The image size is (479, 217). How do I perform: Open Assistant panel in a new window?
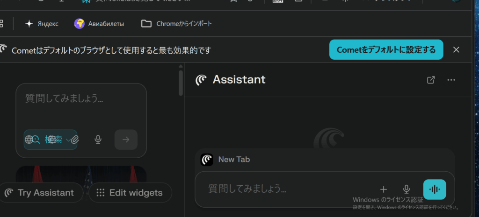tap(431, 80)
